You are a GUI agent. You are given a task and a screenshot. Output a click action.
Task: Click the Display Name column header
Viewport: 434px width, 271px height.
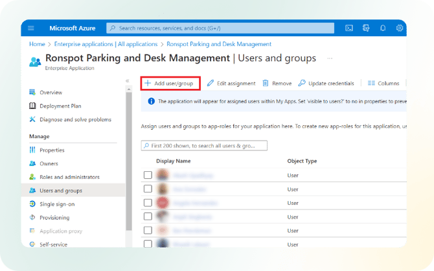tap(173, 161)
